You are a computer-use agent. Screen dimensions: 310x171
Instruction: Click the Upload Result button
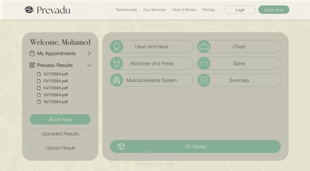[x=60, y=148]
